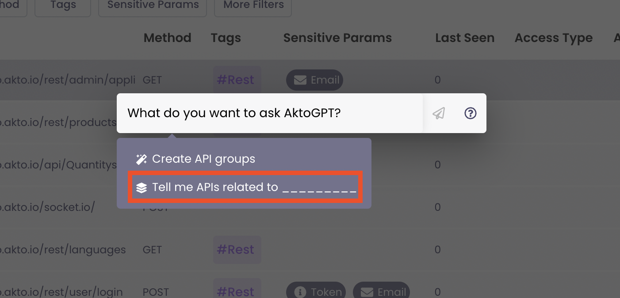Type in the What do you want to ask AktoGPT field

point(269,113)
